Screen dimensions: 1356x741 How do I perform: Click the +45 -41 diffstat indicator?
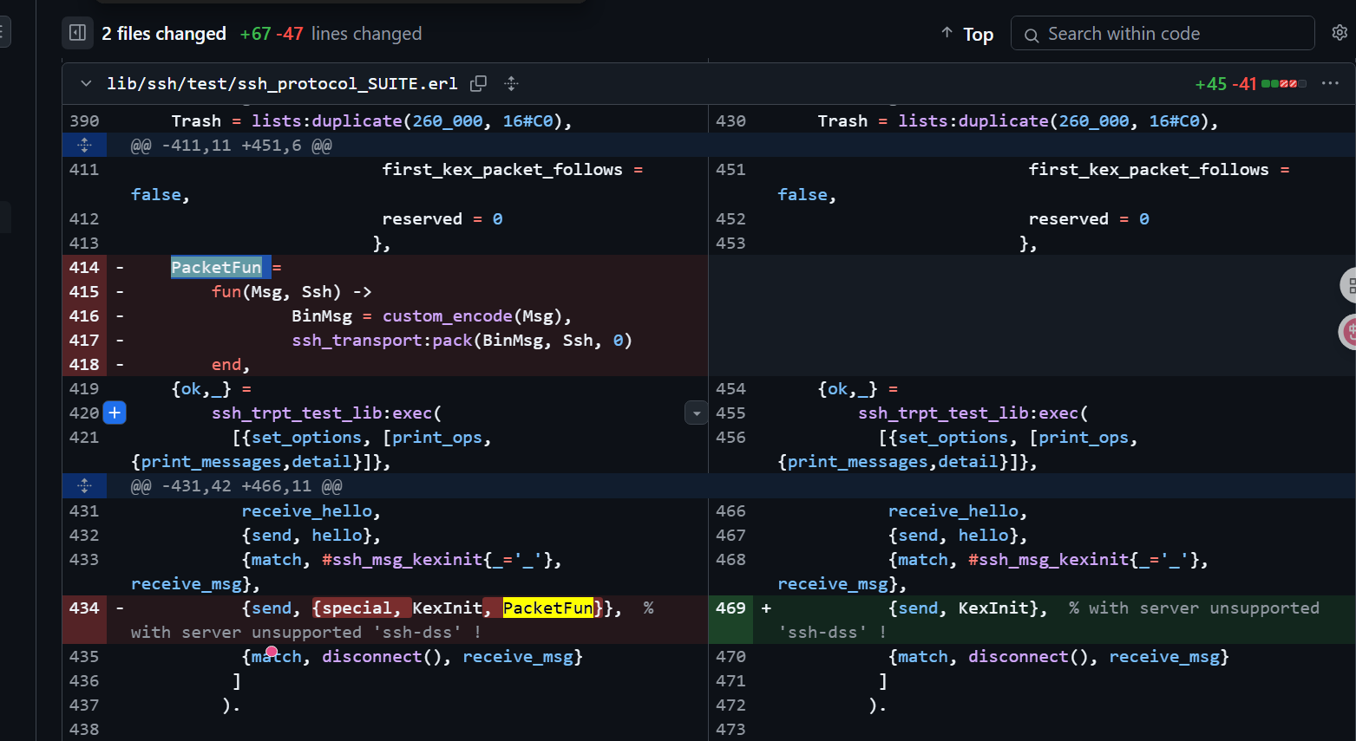click(x=1250, y=84)
